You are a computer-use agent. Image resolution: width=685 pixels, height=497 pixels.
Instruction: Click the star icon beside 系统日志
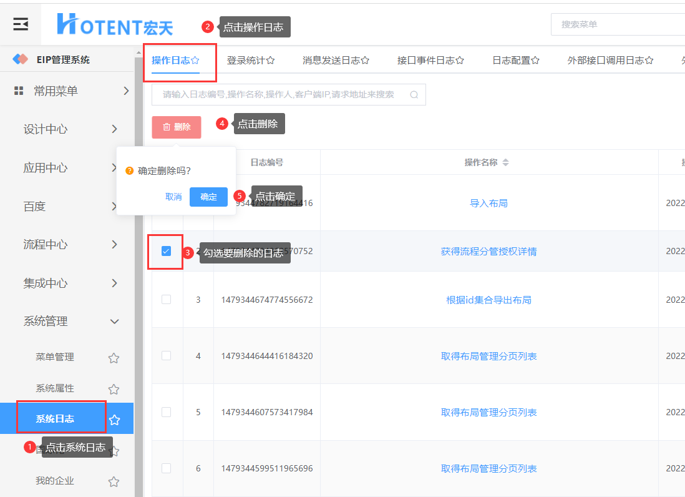[115, 420]
